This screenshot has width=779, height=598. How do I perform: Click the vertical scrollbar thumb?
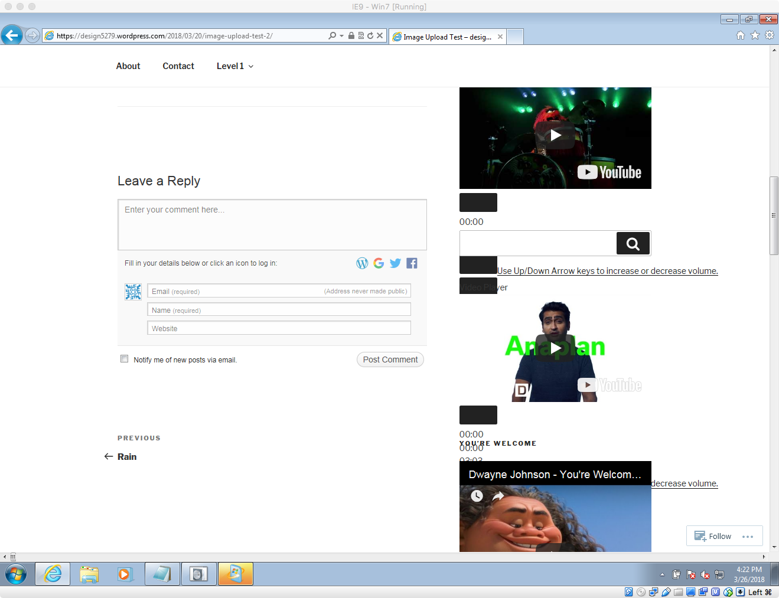[774, 215]
